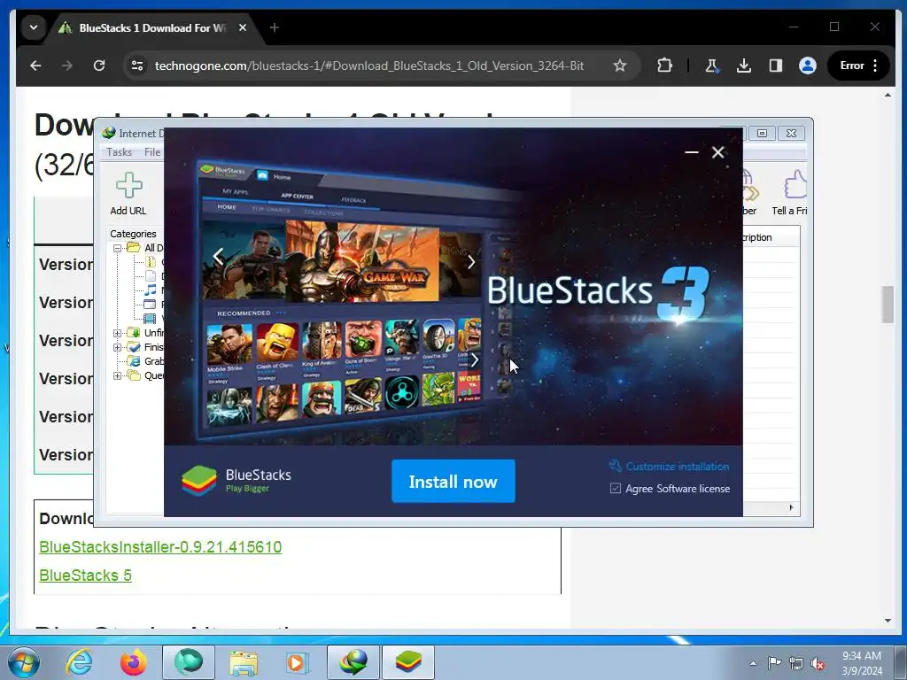Click the page scroll down arrow
This screenshot has height=680, width=907.
coord(888,621)
